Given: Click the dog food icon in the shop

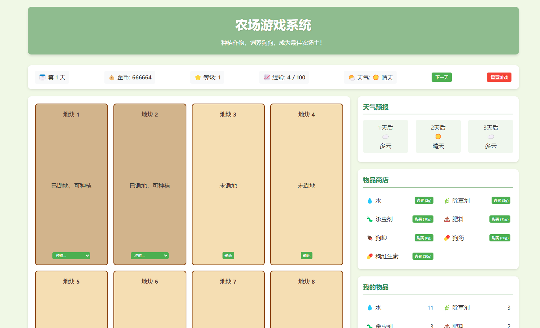Looking at the screenshot, I should click(x=369, y=238).
